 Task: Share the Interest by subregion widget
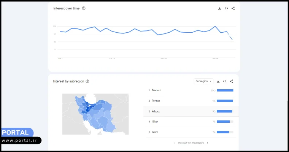(x=231, y=81)
